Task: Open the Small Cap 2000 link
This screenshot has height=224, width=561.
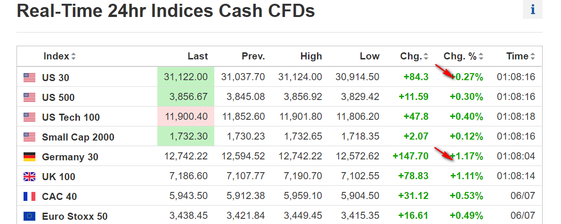Action: tap(78, 137)
